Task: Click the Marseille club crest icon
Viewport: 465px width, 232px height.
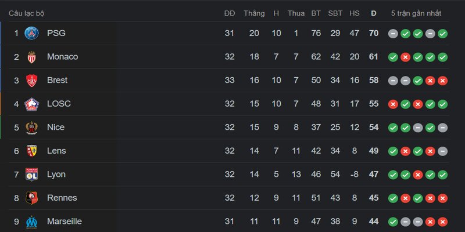Action: click(31, 221)
